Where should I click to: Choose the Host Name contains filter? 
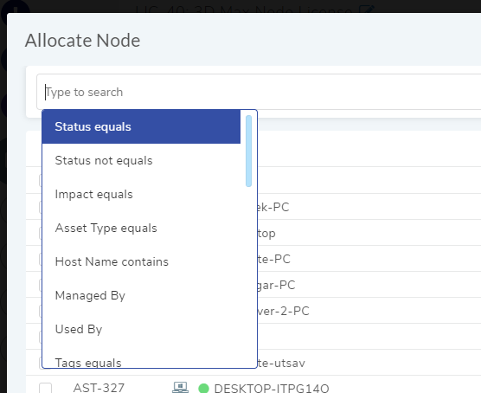tap(141, 262)
